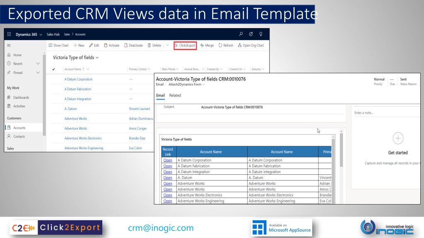The image size is (424, 238).
Task: Open the Dynamics 365 app switcher dropdown
Action: tap(41, 35)
